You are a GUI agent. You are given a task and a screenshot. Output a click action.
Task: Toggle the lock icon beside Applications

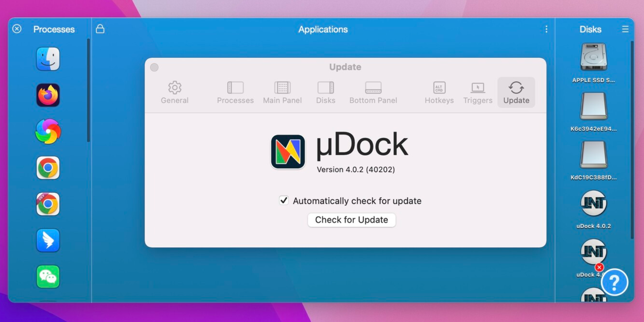click(100, 29)
